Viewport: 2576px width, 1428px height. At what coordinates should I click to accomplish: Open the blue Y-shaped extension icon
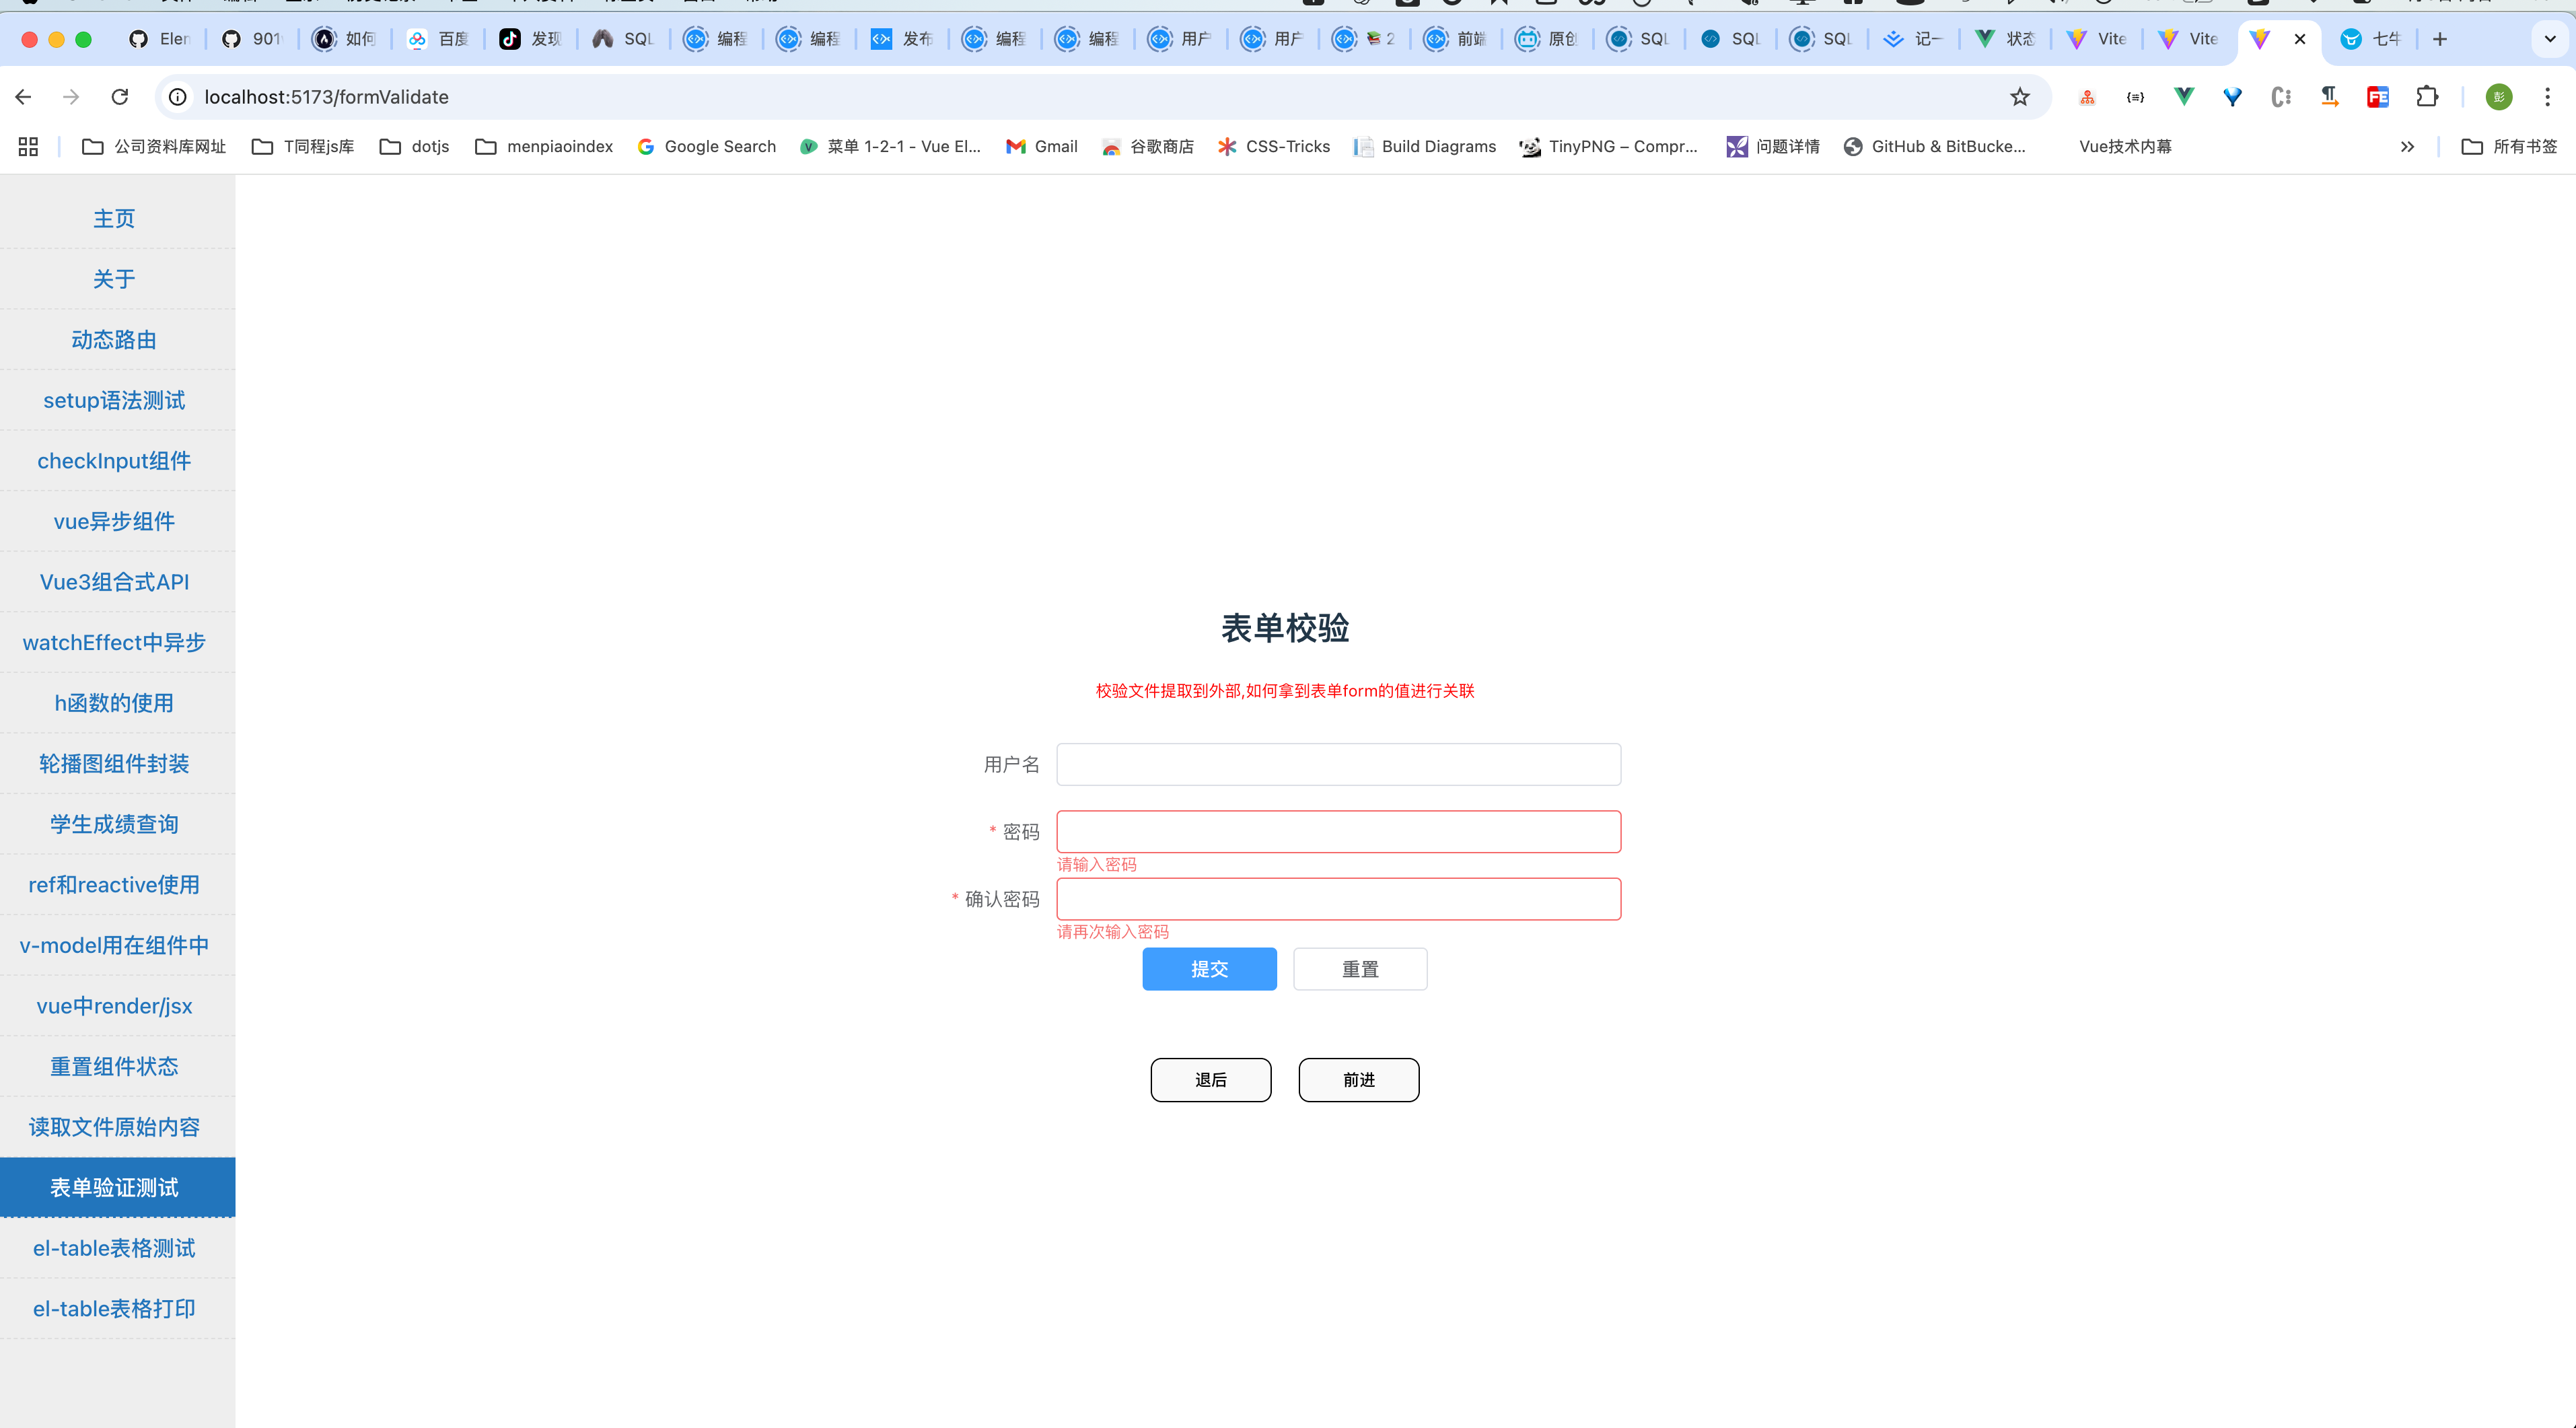pos(2232,97)
